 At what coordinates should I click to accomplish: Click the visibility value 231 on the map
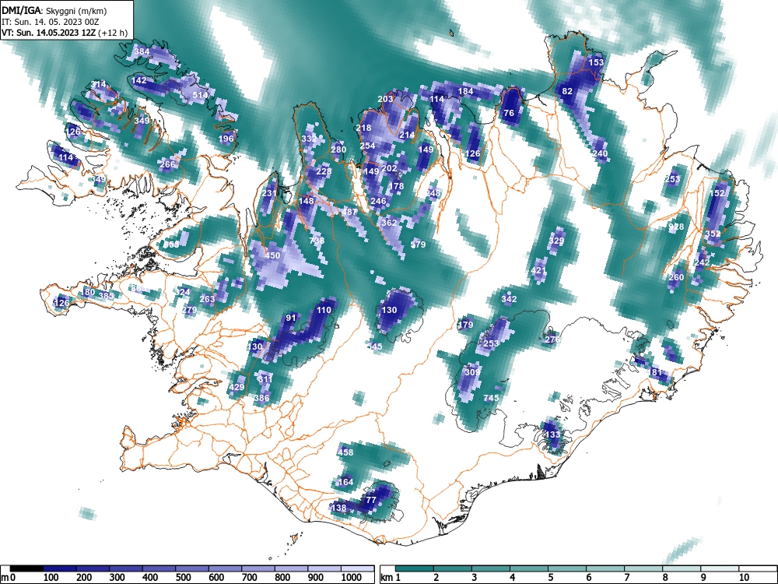pyautogui.click(x=269, y=193)
